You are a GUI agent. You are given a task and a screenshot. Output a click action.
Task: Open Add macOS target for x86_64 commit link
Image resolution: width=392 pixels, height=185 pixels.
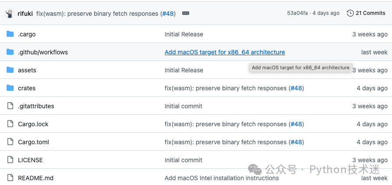pos(225,52)
